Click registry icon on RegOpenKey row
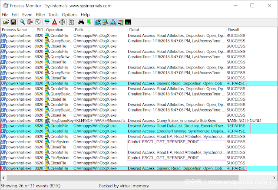The height and width of the screenshot is (190, 278). [x=47, y=121]
